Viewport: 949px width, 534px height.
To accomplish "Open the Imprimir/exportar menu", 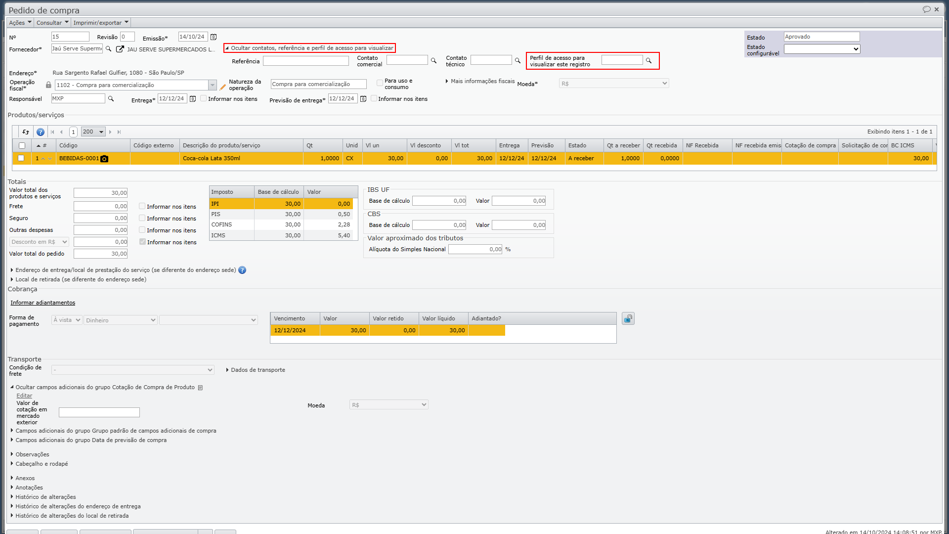I will pos(101,23).
